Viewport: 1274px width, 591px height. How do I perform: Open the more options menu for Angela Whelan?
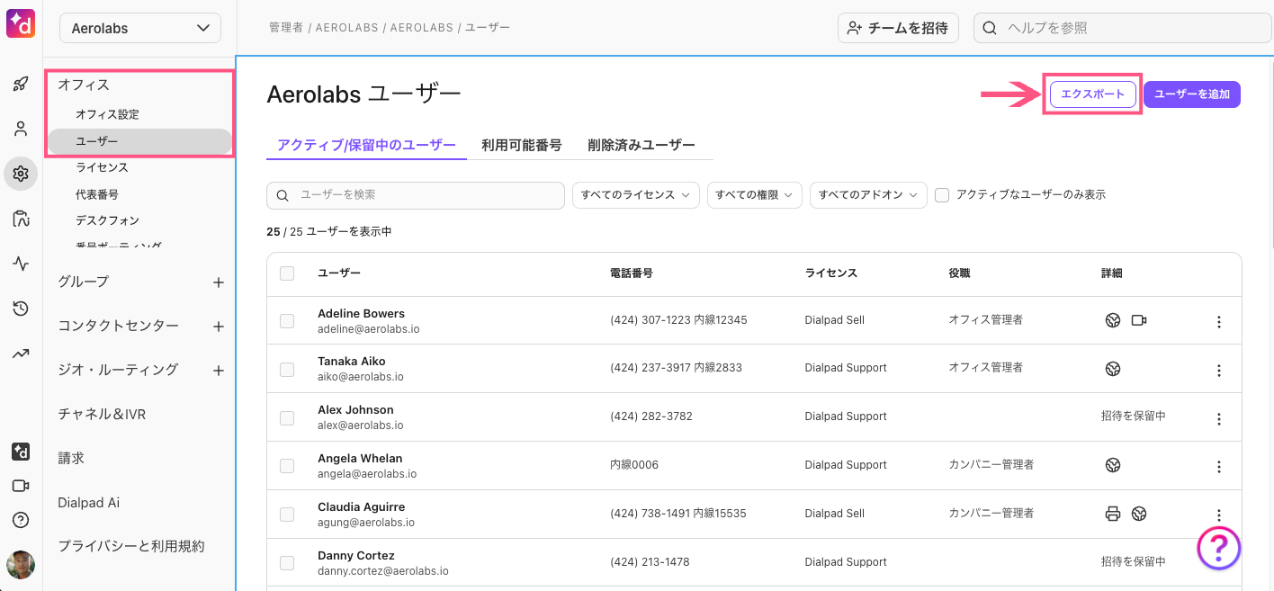coord(1219,467)
